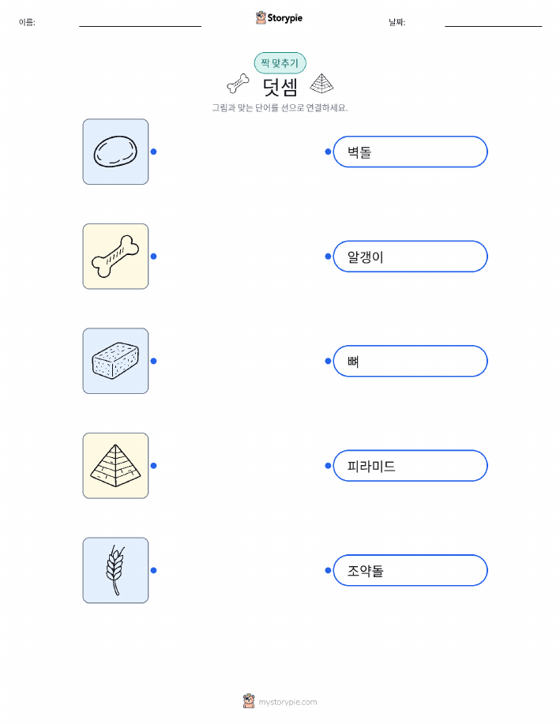
Task: Click the 조약돌 word box
Action: 410,570
